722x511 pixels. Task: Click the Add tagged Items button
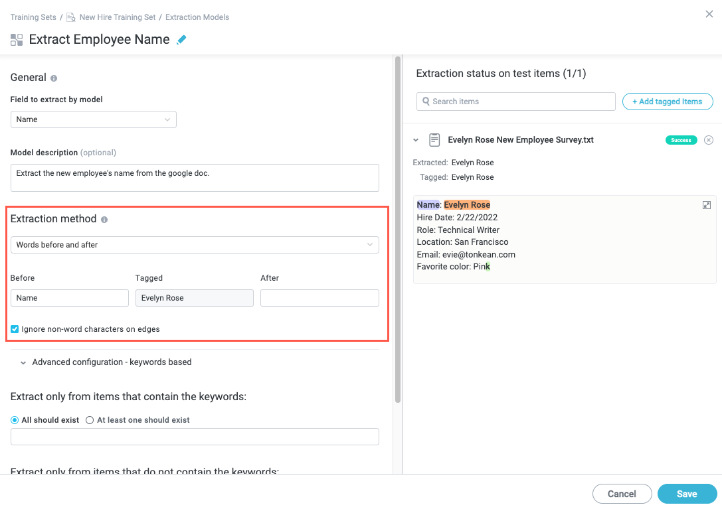pos(667,101)
